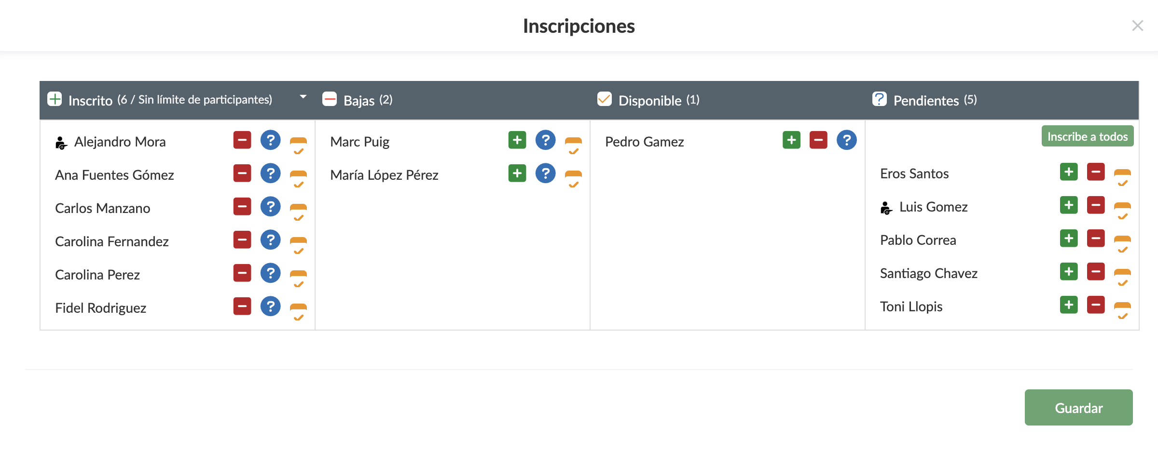Click orange available icon for Toni Llopis

point(1122,310)
